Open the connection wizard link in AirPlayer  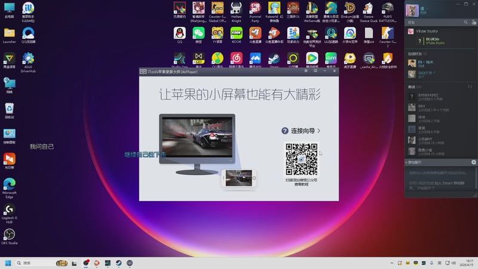[x=305, y=131]
